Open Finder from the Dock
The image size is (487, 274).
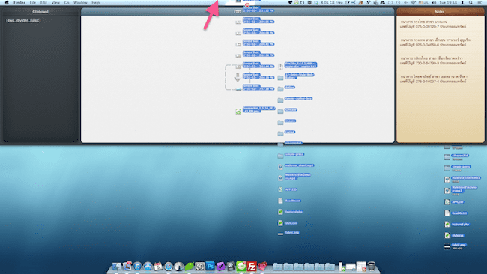click(x=116, y=267)
